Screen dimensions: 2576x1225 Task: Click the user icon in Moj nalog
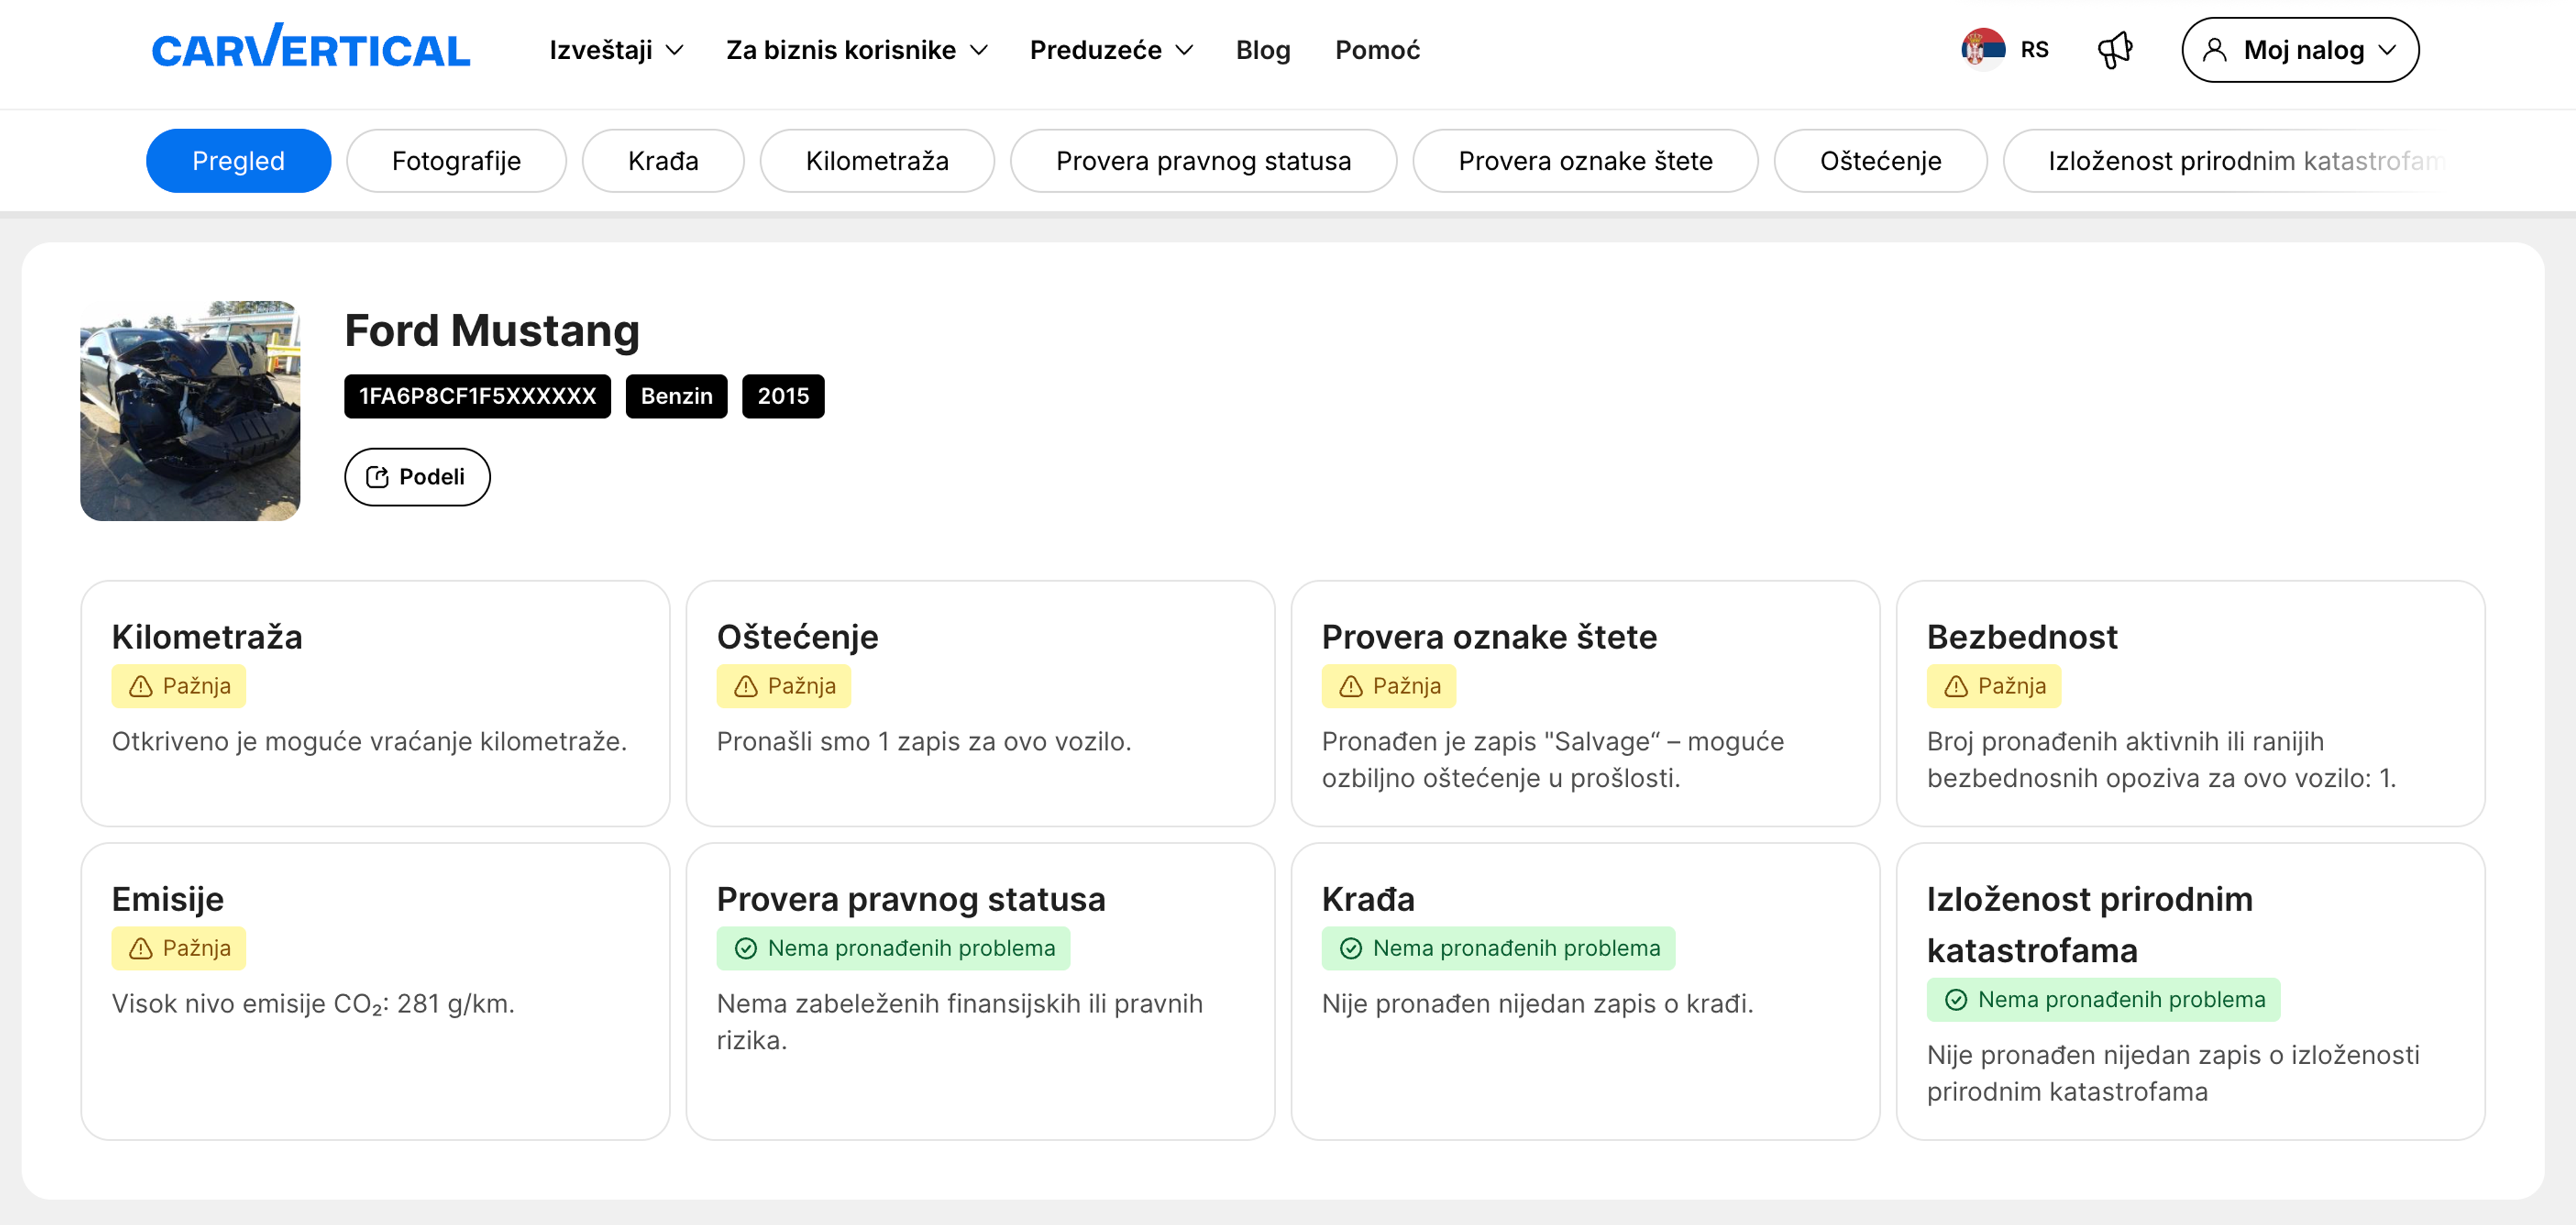2214,50
